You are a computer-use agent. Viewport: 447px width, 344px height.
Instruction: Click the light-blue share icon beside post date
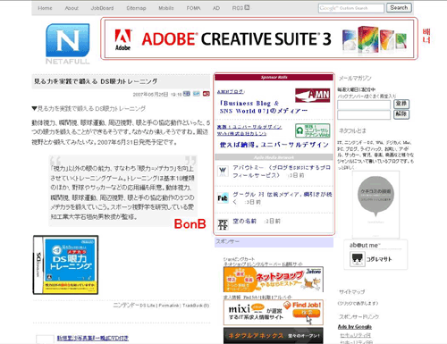(x=197, y=94)
